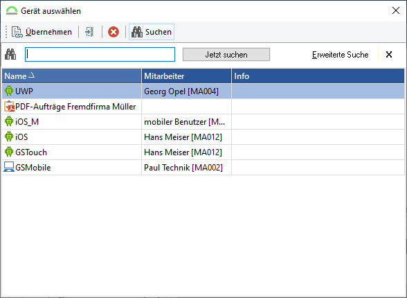Click the green arrow import icon in toolbar
This screenshot has width=407, height=298.
point(90,32)
